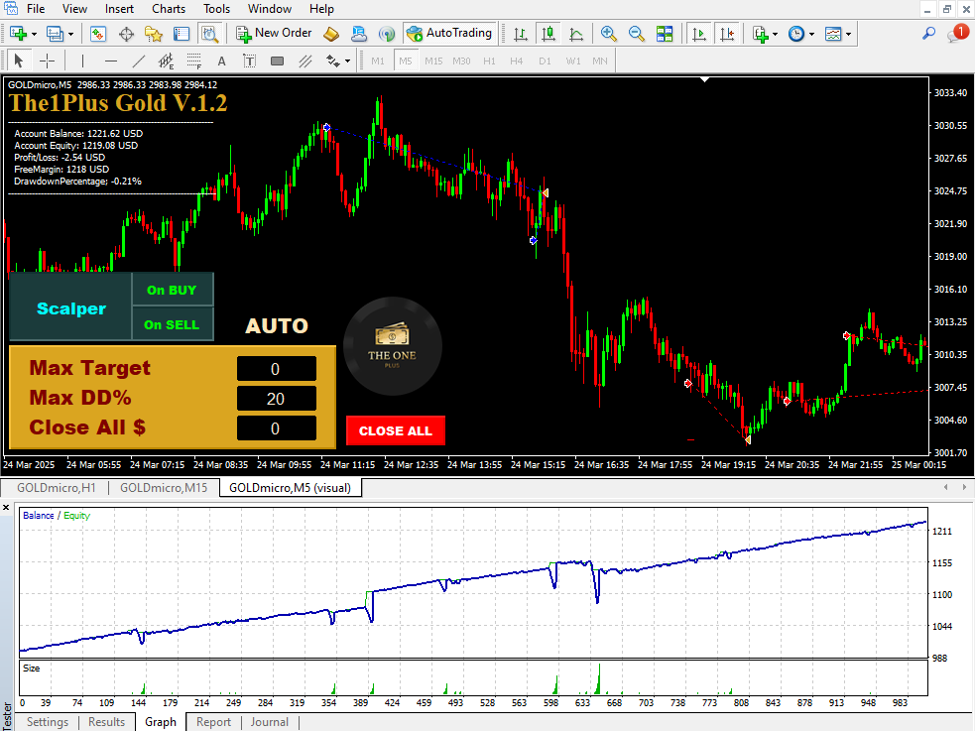The width and height of the screenshot is (975, 731).
Task: Click the Indicators list icon
Action: coord(761,34)
